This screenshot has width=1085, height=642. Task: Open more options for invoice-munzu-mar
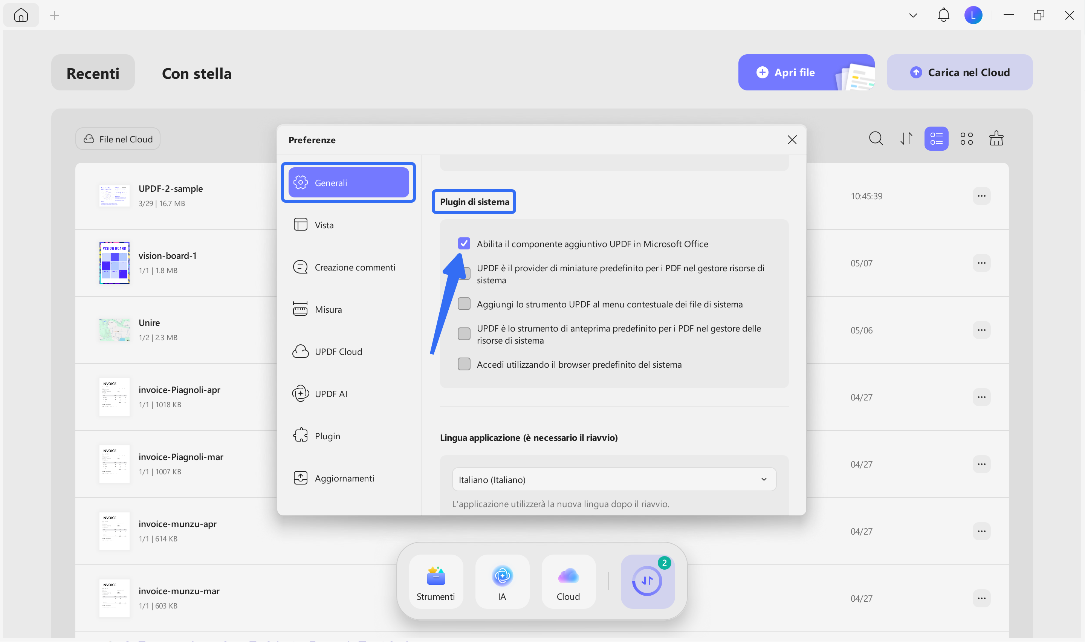click(981, 598)
